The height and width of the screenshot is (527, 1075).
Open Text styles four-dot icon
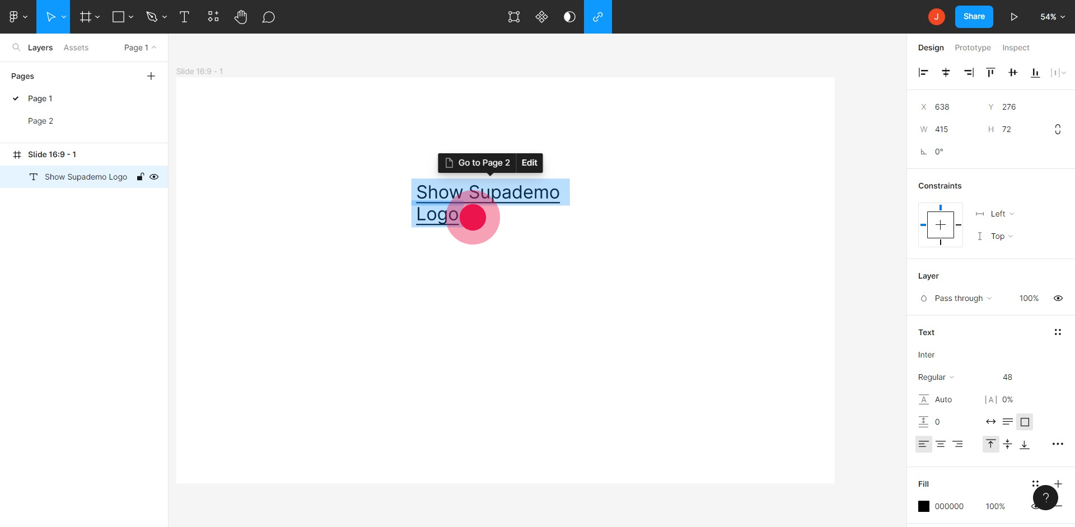[1058, 332]
